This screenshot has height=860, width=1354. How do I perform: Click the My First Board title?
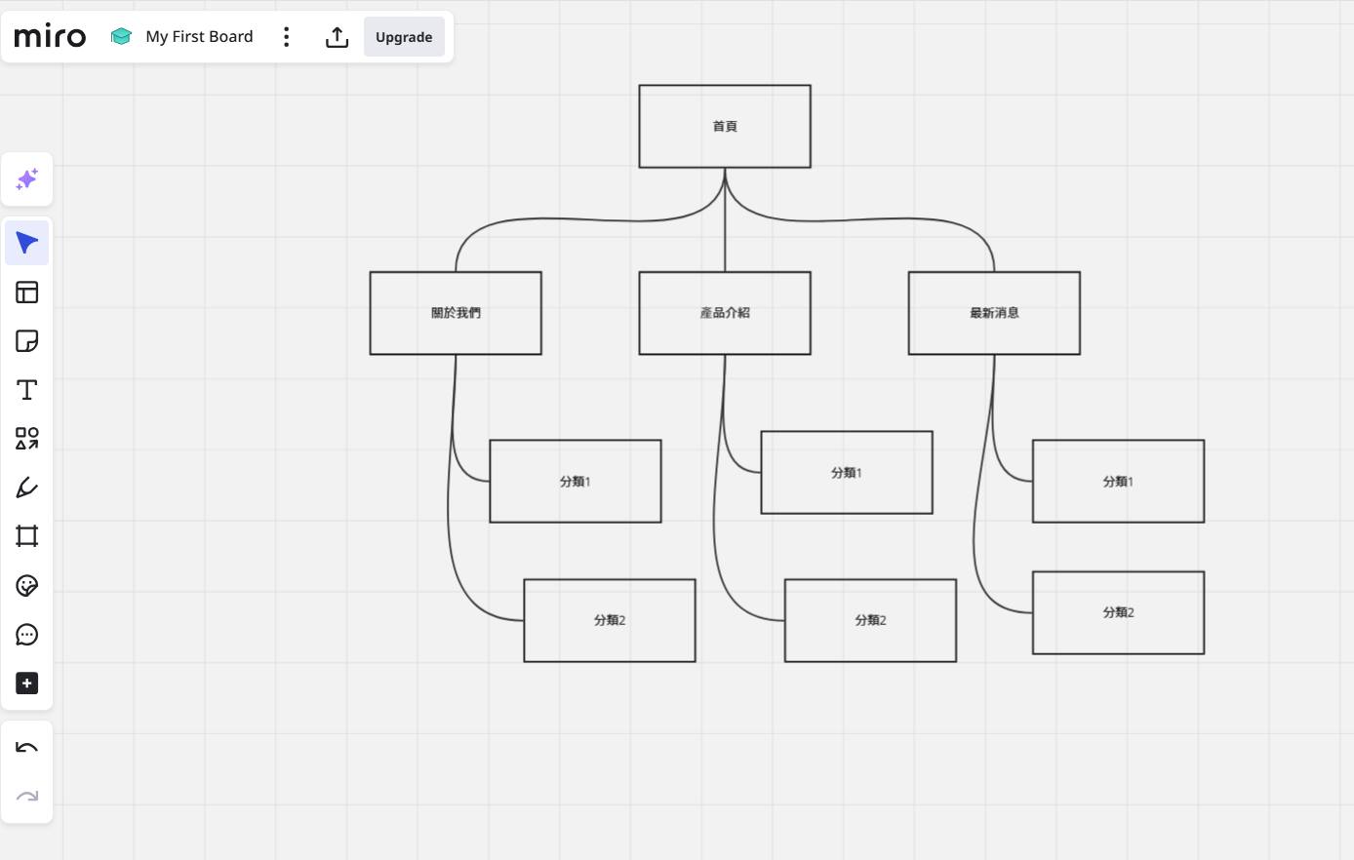(x=199, y=37)
